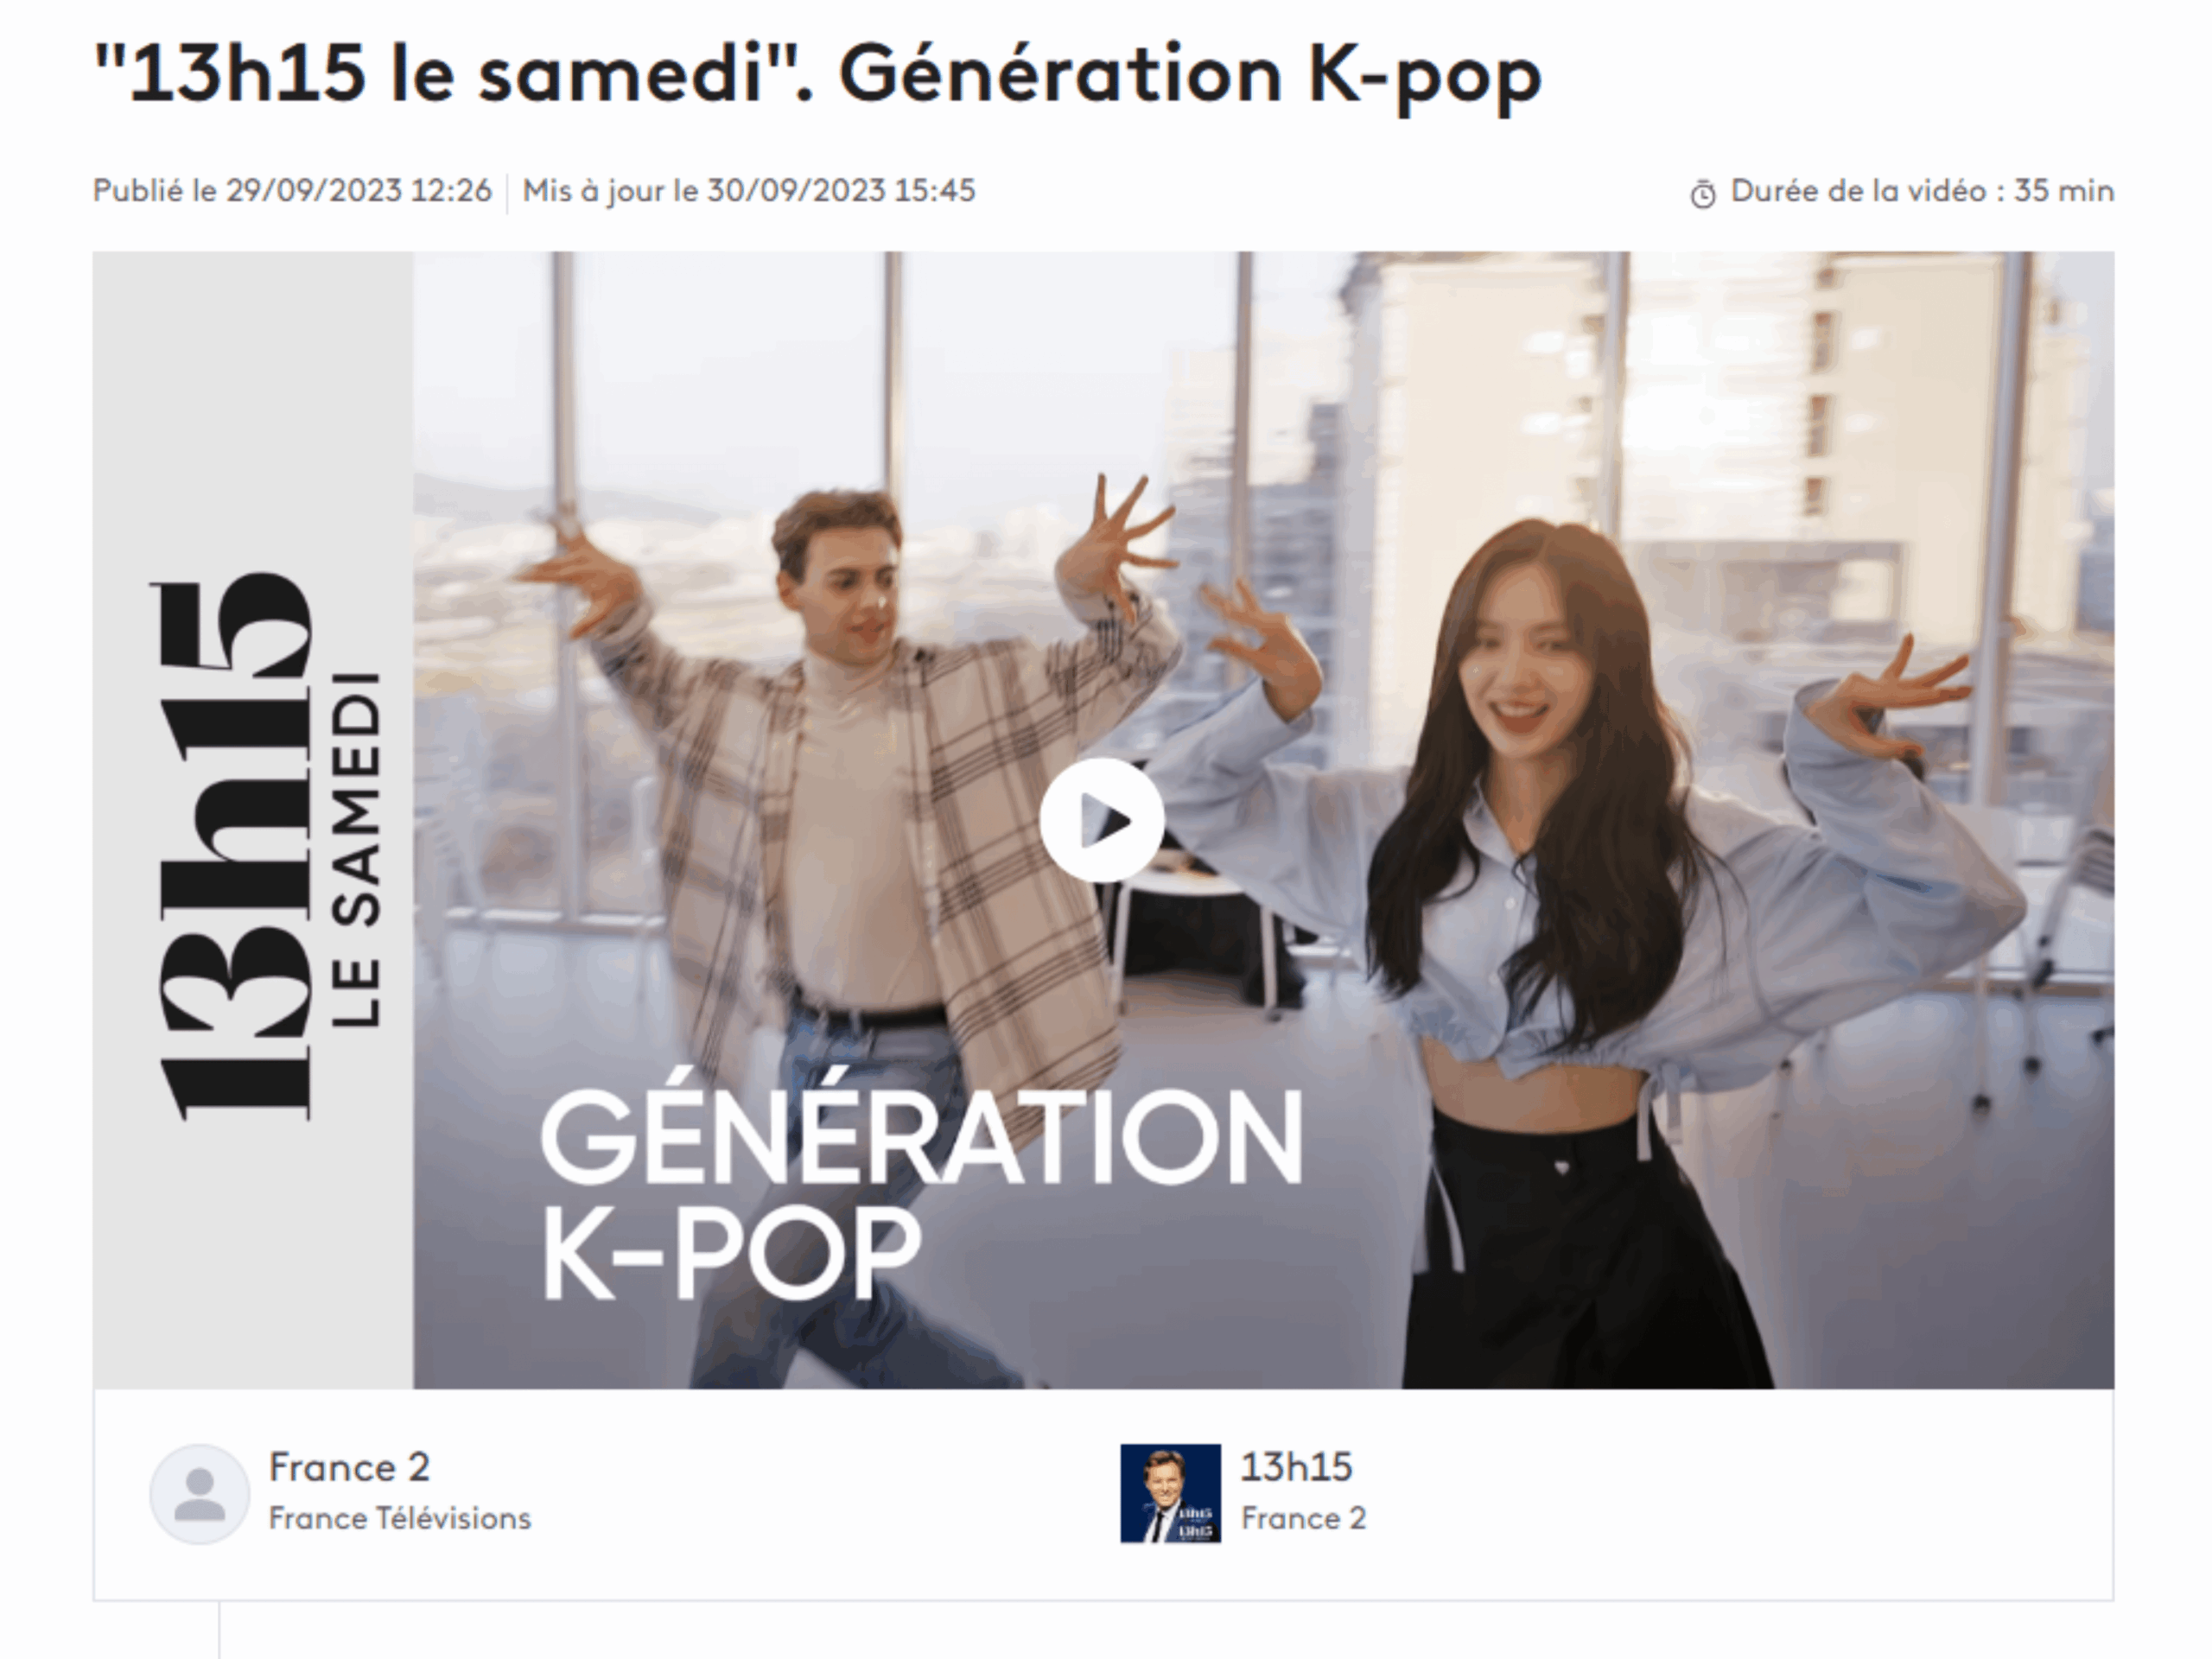This screenshot has height=1659, width=2212.
Task: Click the France Télévisions subtitle
Action: 400,1518
